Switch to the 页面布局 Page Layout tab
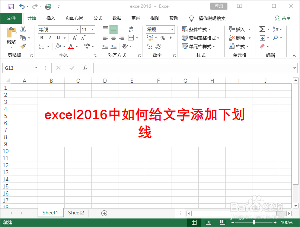Image resolution: width=300 pixels, height=227 pixels. [74, 18]
